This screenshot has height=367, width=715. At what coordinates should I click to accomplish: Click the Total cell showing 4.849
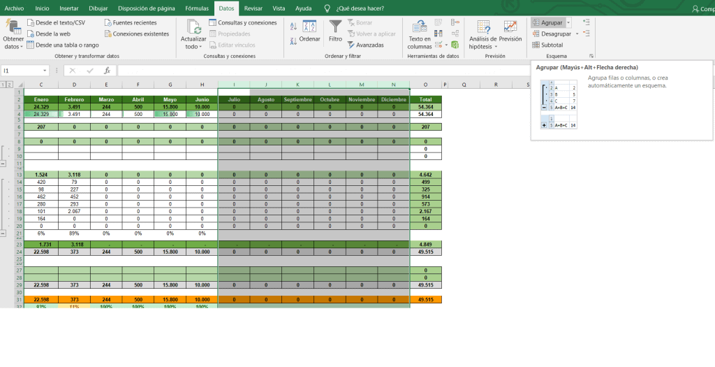pyautogui.click(x=425, y=244)
